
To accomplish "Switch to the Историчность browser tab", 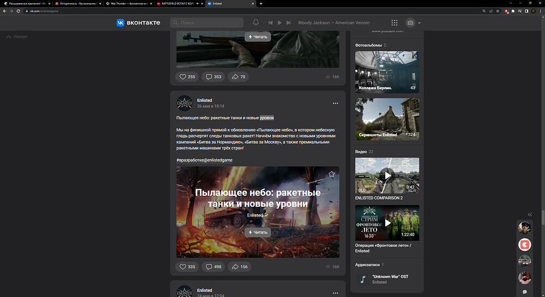I will (78, 3).
